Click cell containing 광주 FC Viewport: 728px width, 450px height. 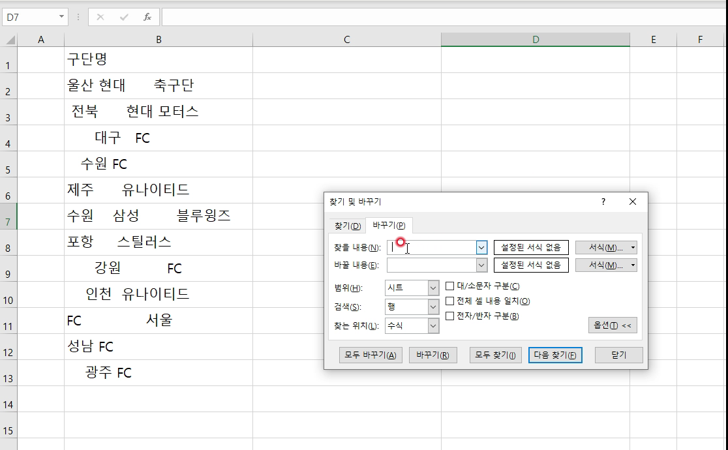[x=159, y=373]
